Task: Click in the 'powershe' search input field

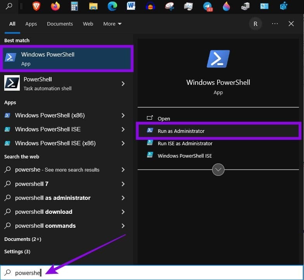Action: point(152,273)
